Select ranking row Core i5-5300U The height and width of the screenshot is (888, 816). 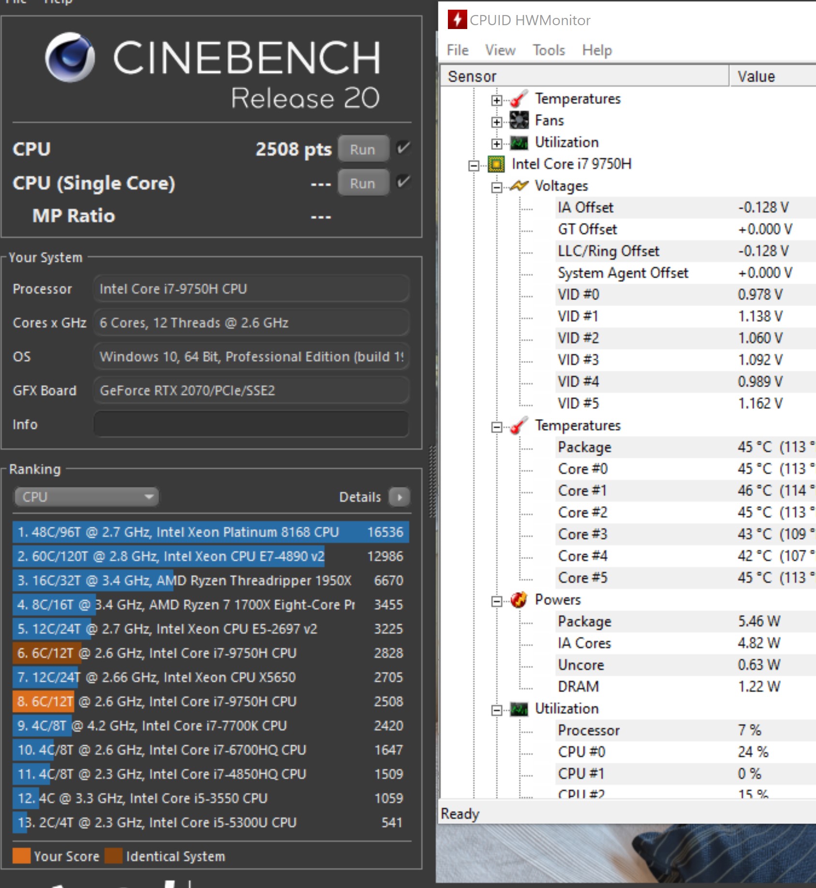point(211,822)
